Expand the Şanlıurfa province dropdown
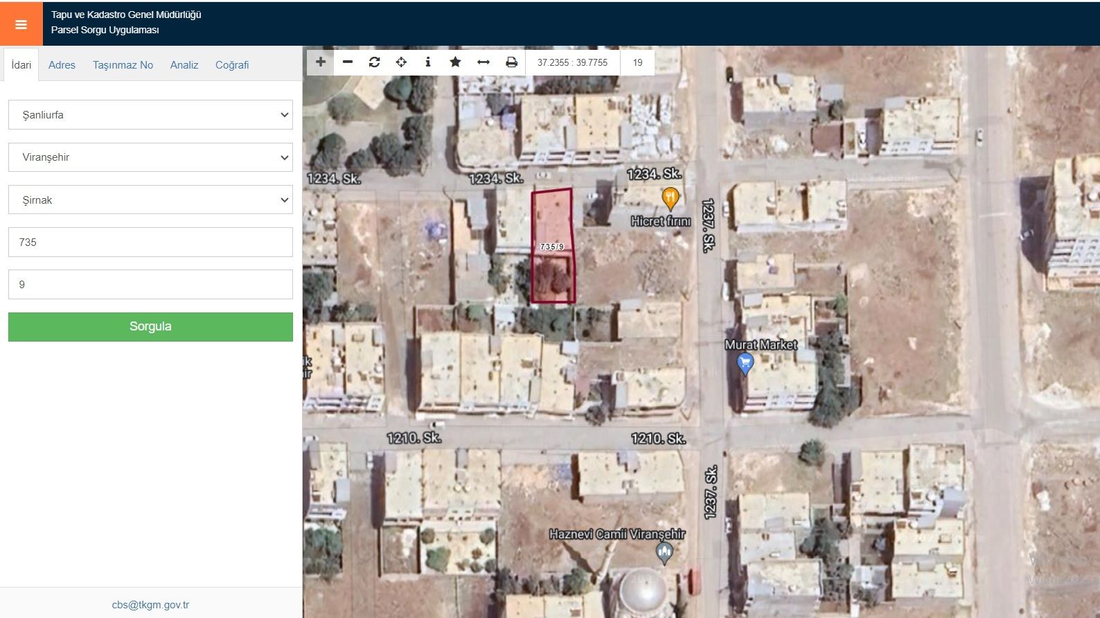The height and width of the screenshot is (618, 1100). [150, 115]
